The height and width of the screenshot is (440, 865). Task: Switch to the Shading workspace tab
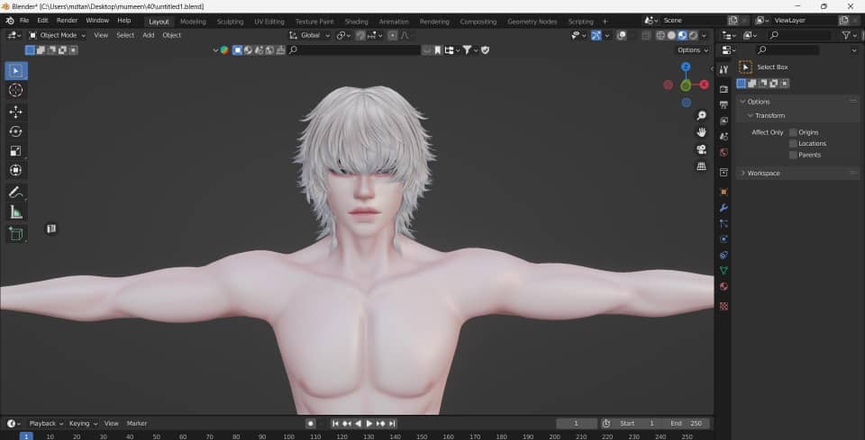tap(357, 22)
